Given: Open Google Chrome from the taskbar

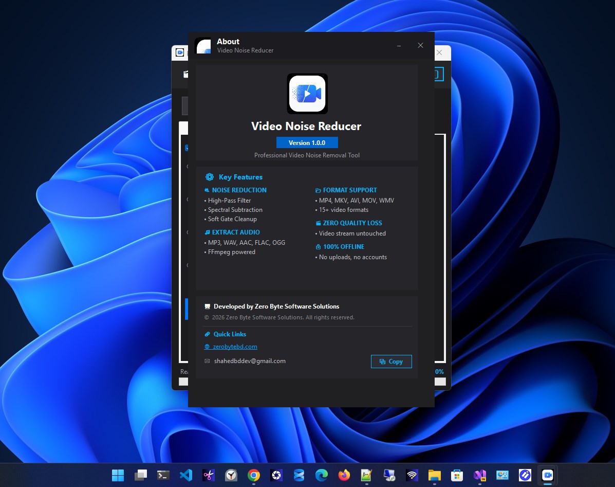Looking at the screenshot, I should click(x=254, y=475).
